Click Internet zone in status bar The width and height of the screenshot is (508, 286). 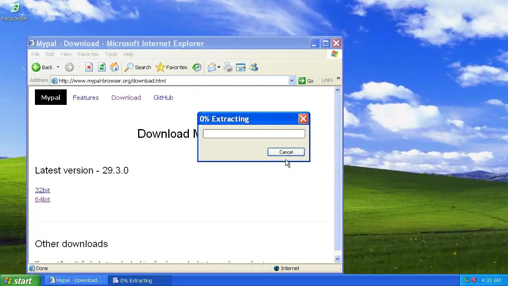[286, 269]
